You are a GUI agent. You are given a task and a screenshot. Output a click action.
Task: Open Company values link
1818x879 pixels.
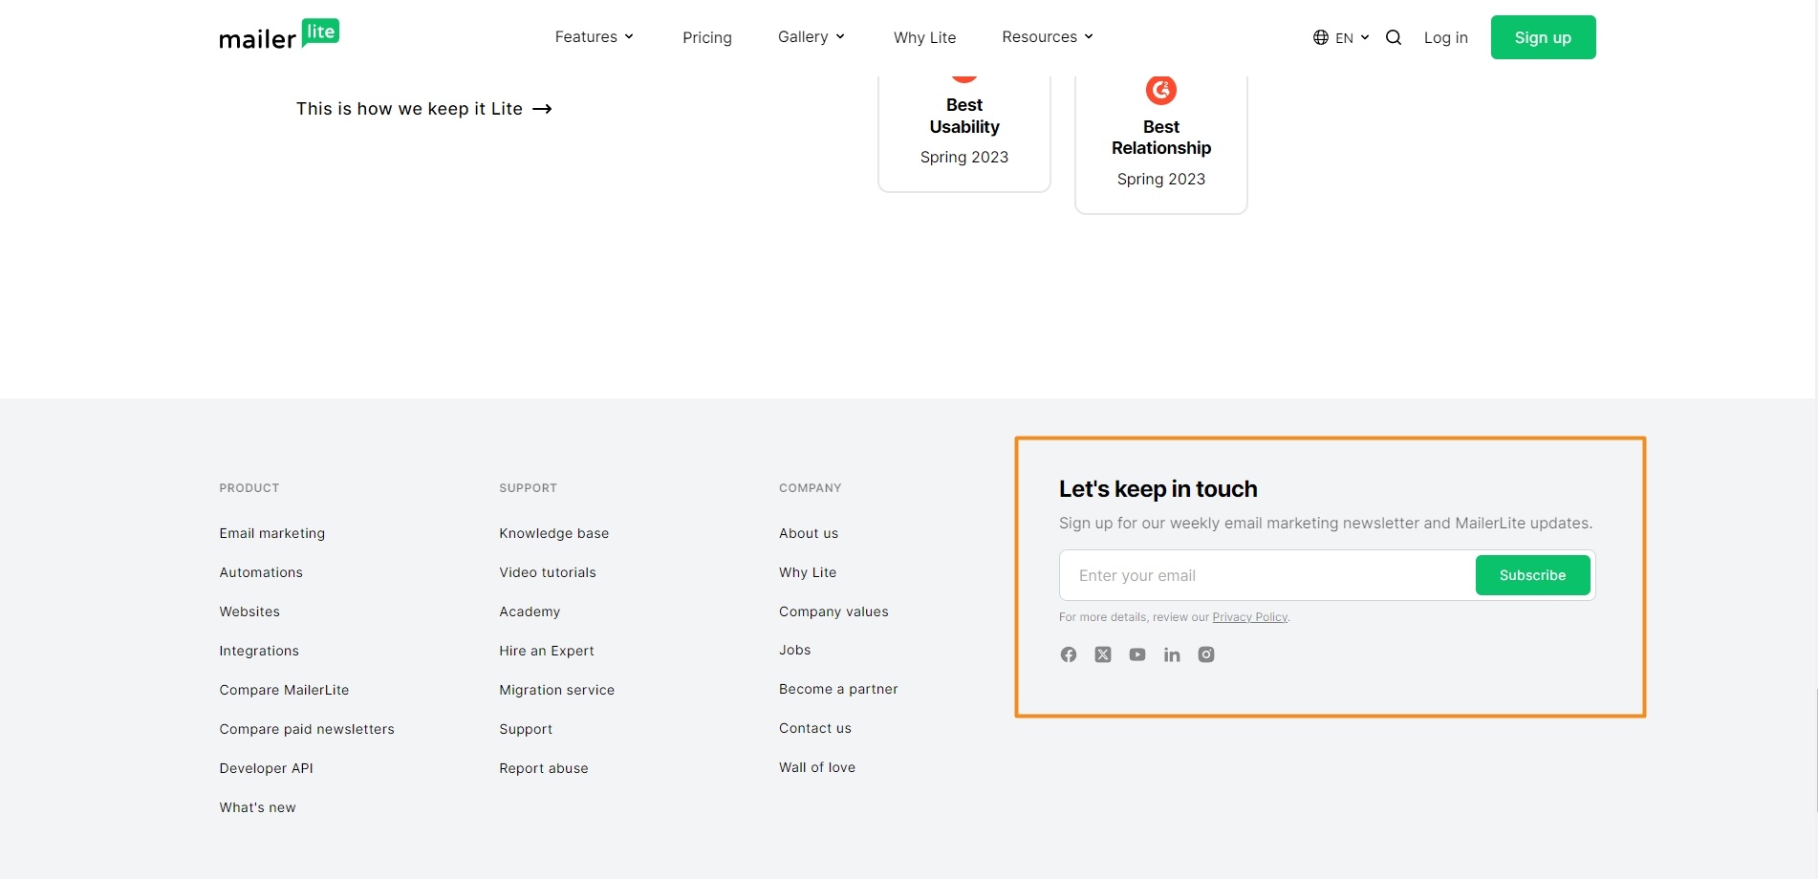(x=833, y=611)
